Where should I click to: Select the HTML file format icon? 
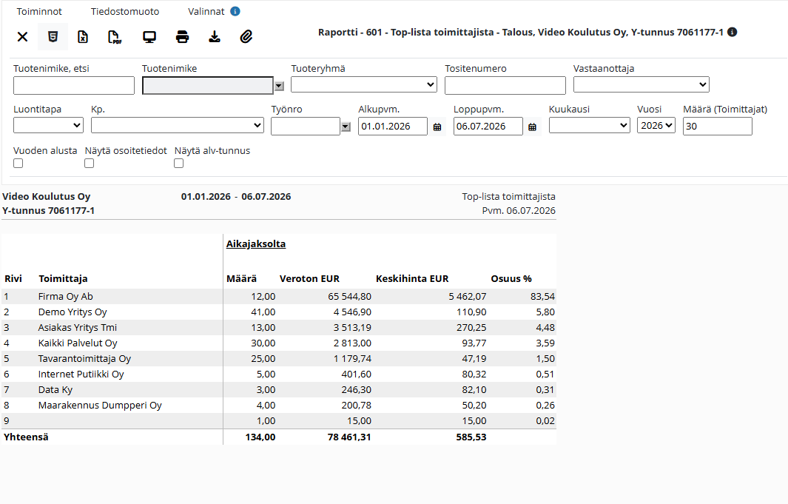(53, 37)
